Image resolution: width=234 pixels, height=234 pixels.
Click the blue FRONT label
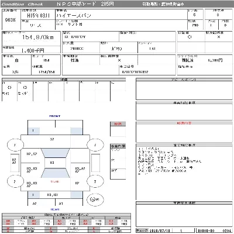pos(55,116)
